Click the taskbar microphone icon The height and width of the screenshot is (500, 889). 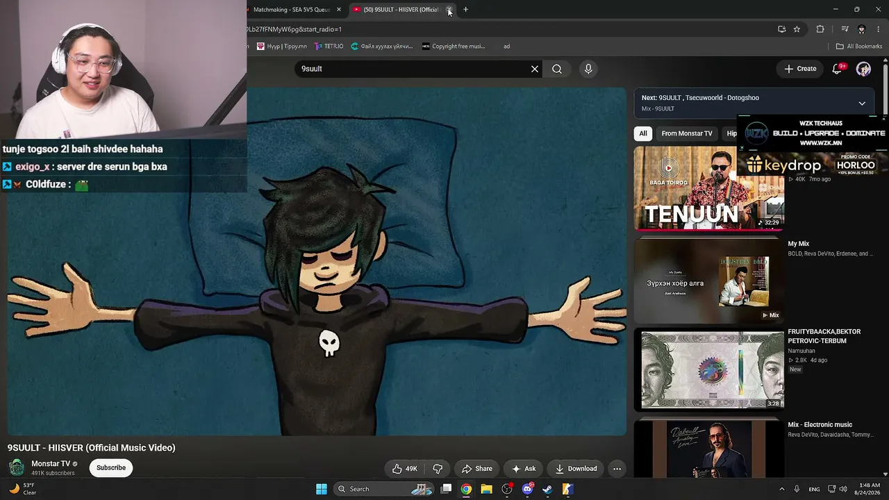click(x=797, y=489)
